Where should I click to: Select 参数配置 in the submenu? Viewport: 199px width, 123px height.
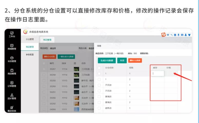pos(30,54)
